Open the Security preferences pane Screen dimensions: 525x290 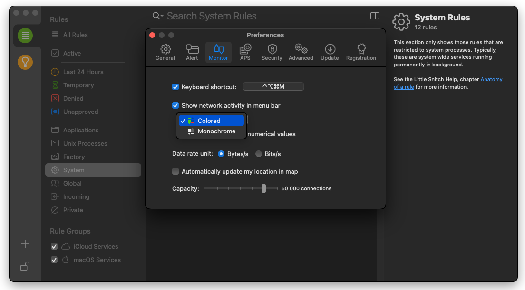click(x=272, y=52)
